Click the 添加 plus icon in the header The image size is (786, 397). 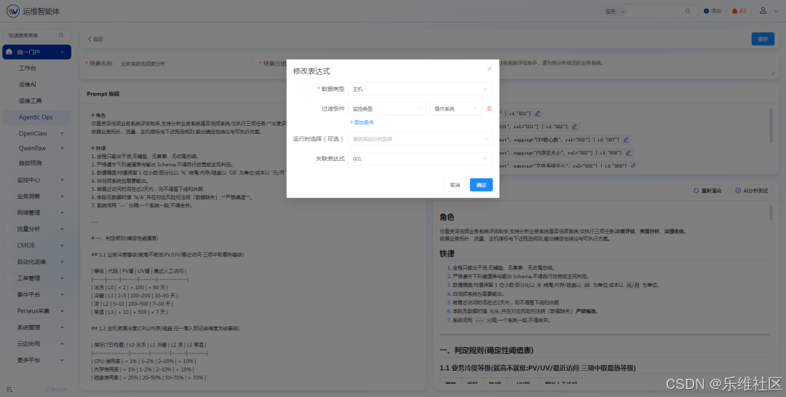tap(706, 11)
